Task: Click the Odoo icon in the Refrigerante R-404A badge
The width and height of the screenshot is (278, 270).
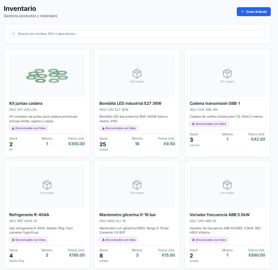Action: point(13,240)
